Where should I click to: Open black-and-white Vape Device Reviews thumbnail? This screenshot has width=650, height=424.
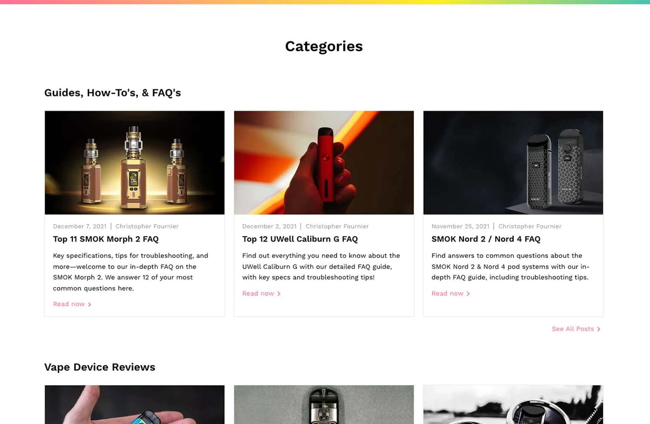(x=513, y=405)
